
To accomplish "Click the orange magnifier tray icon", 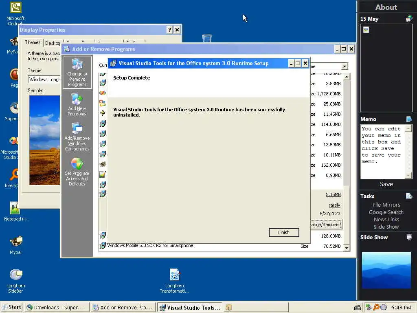I will click(x=376, y=307).
